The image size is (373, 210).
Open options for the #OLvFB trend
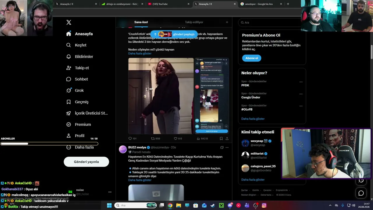coord(301,106)
